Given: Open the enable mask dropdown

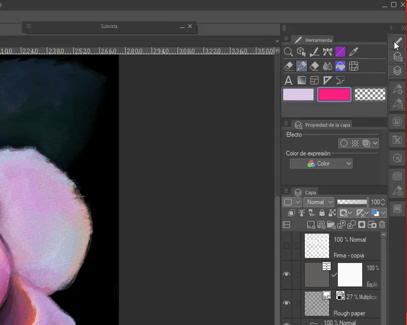Looking at the screenshot, I should 346,213.
